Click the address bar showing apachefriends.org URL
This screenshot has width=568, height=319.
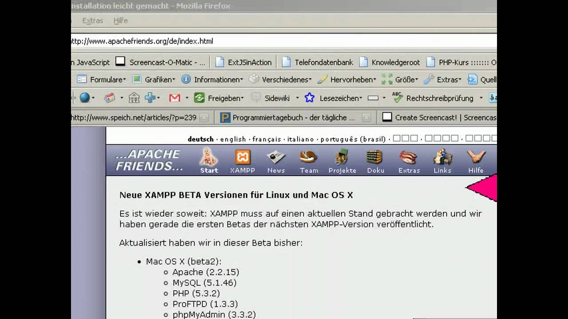284,41
